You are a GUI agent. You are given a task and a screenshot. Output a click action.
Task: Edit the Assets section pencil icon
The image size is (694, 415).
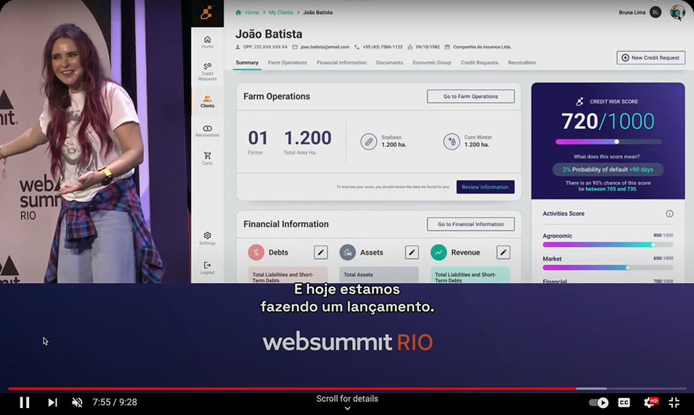pos(411,253)
